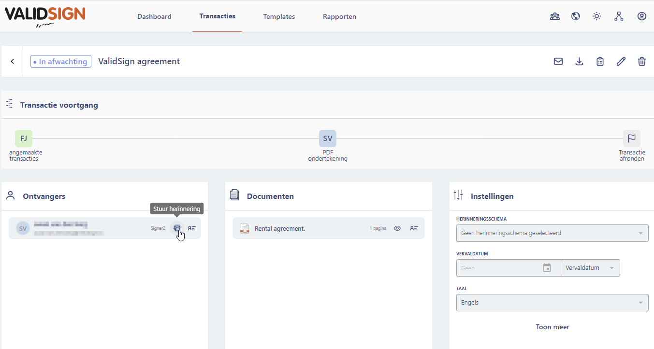Click the pencil edit icon in header
This screenshot has height=349, width=654.
click(621, 61)
